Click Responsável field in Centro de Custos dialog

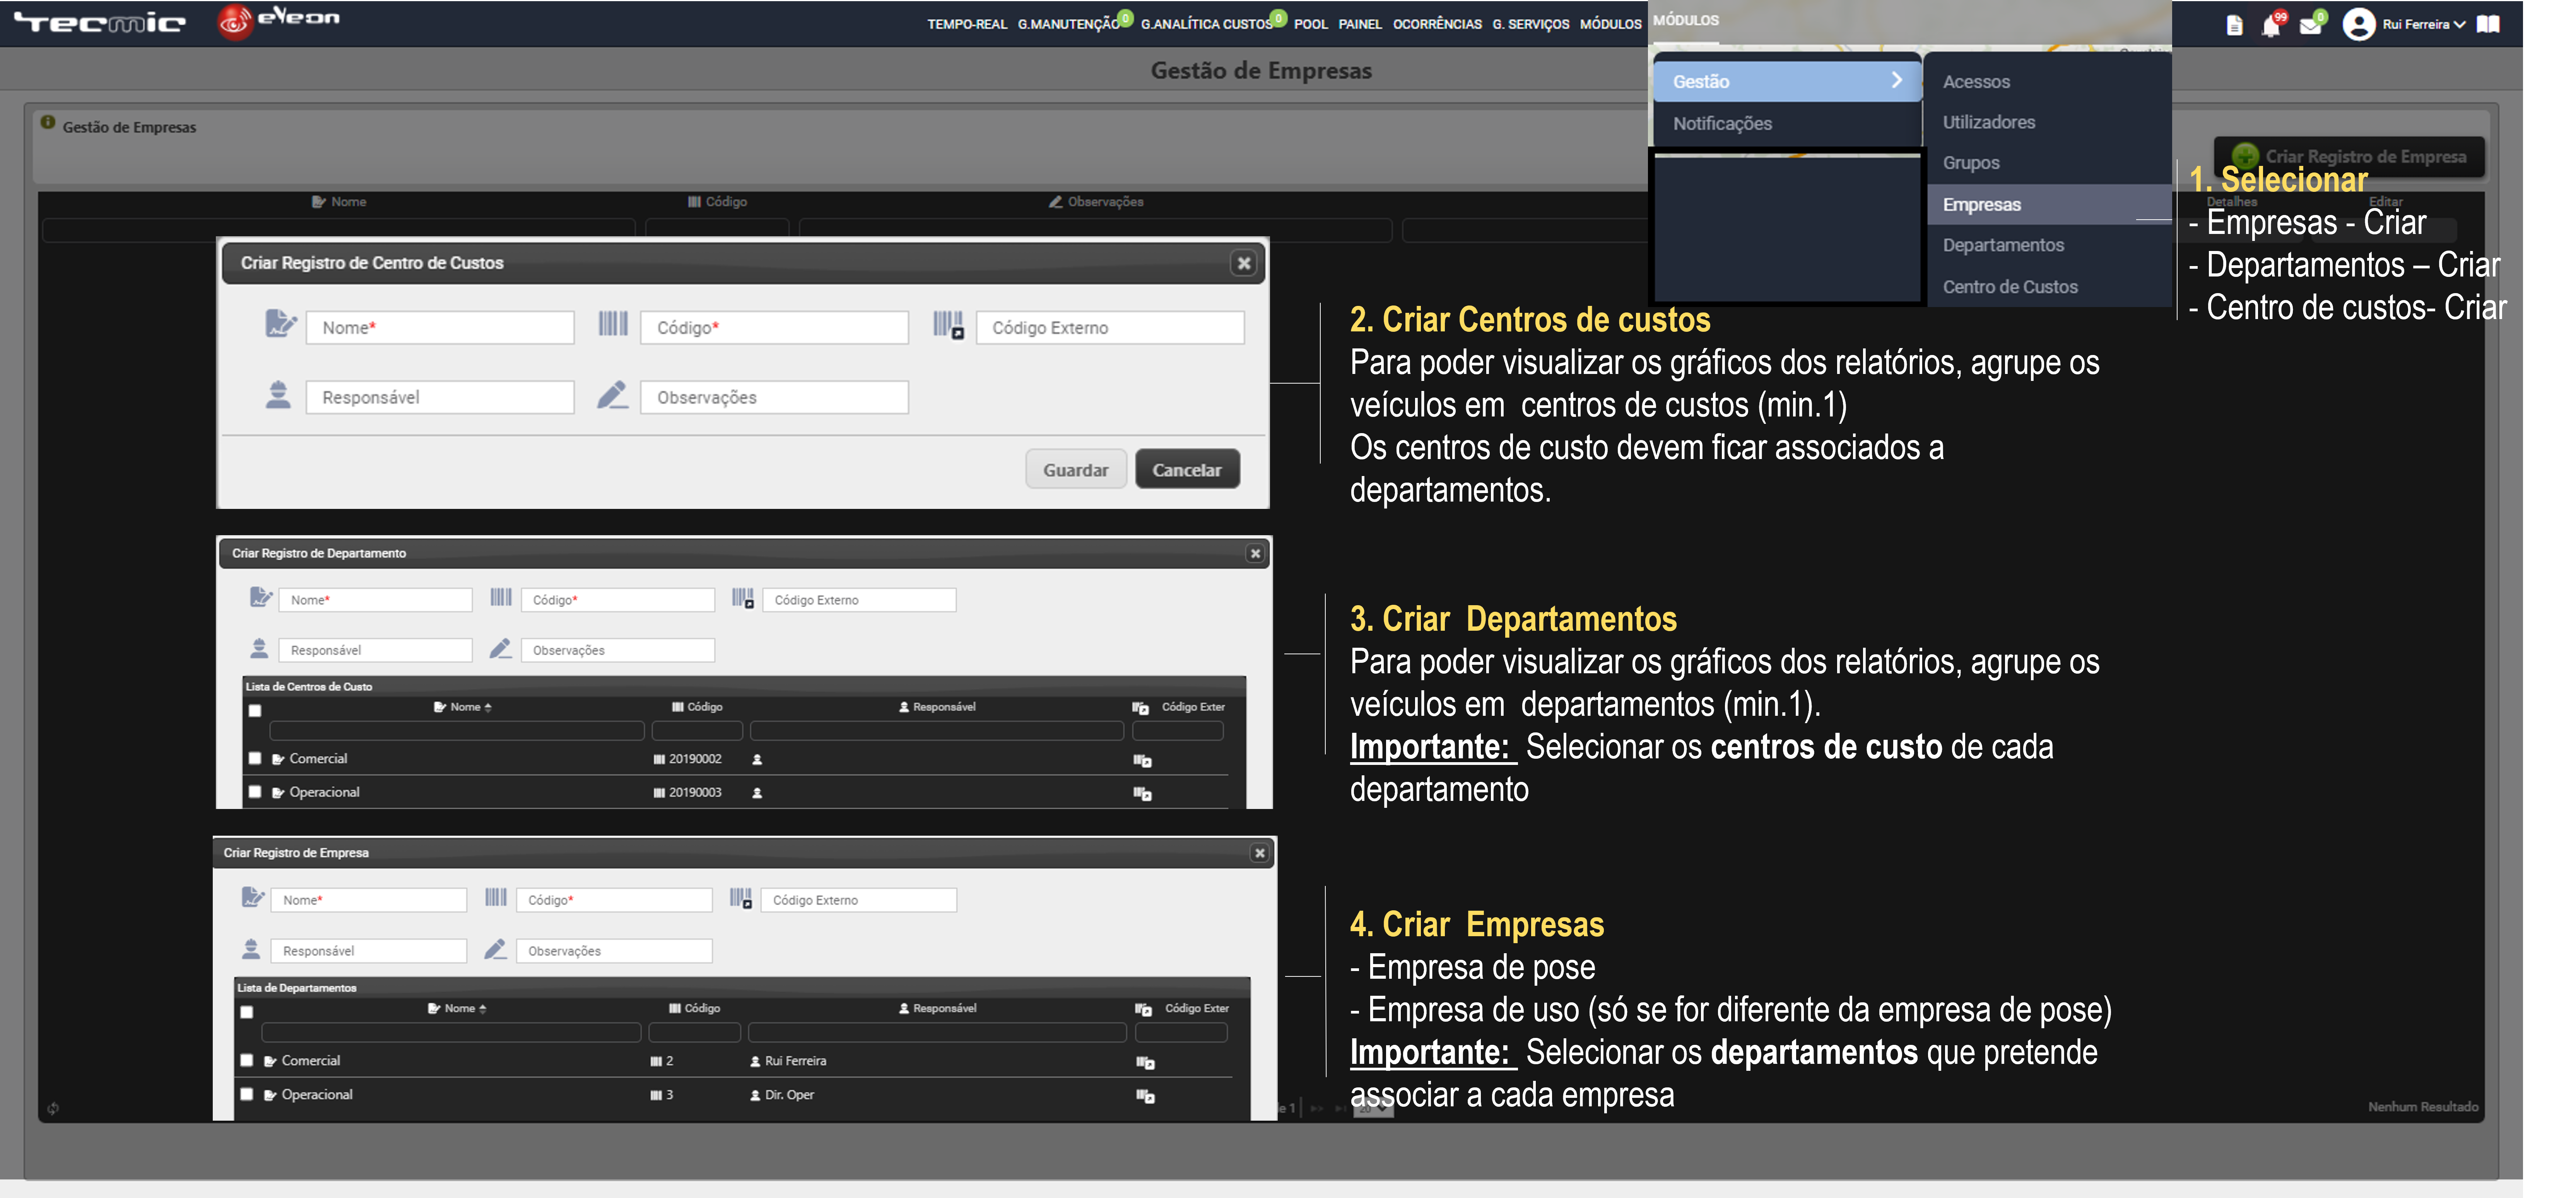coord(440,398)
